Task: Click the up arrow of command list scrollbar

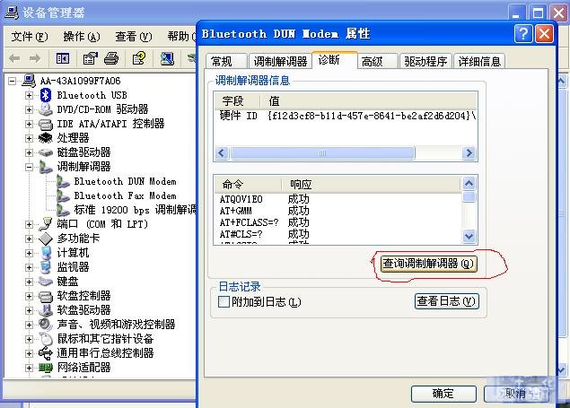Action: point(469,183)
